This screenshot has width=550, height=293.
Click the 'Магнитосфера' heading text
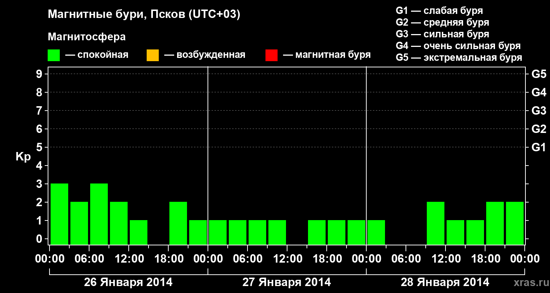tap(87, 37)
